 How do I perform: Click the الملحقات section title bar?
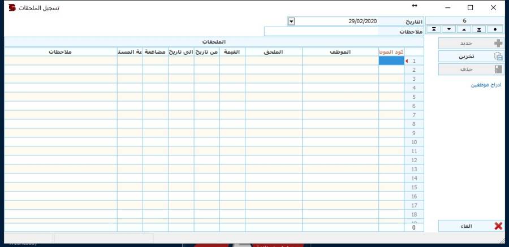(214, 42)
